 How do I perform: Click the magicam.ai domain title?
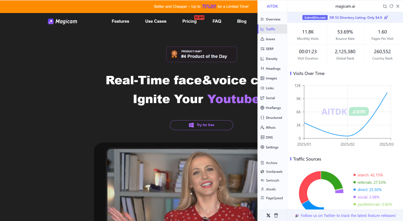pyautogui.click(x=345, y=6)
